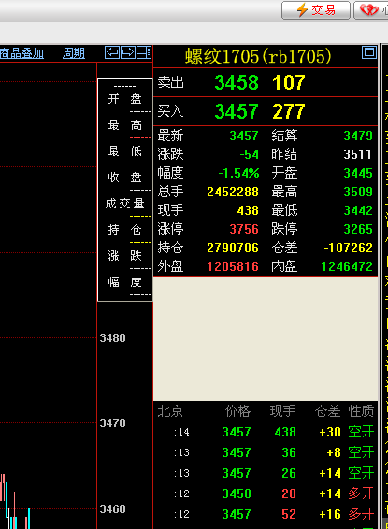This screenshot has width=388, height=529.
Task: Select the 仓差 value -107262
Action: 348,248
